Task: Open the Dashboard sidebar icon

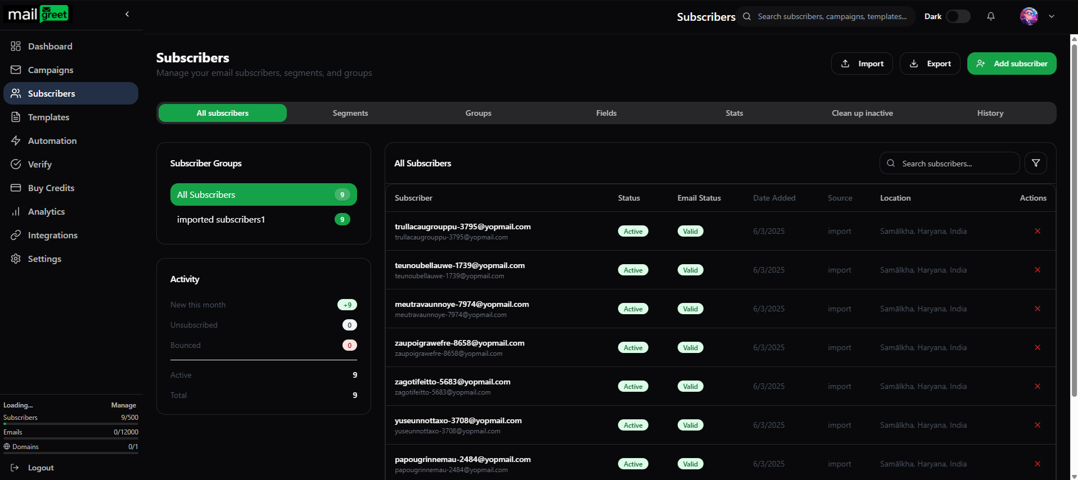Action: [x=16, y=46]
